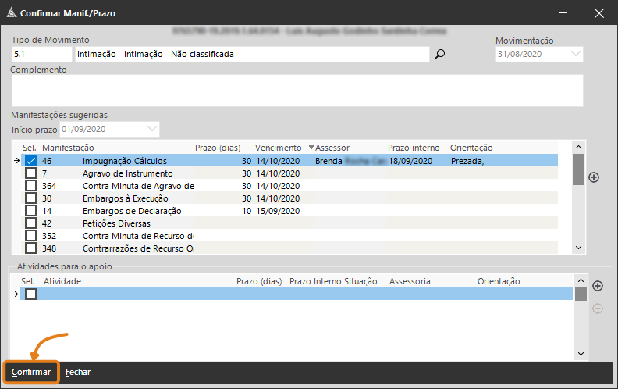Image resolution: width=618 pixels, height=389 pixels.
Task: Click the Manifestação column header
Action: 68,148
